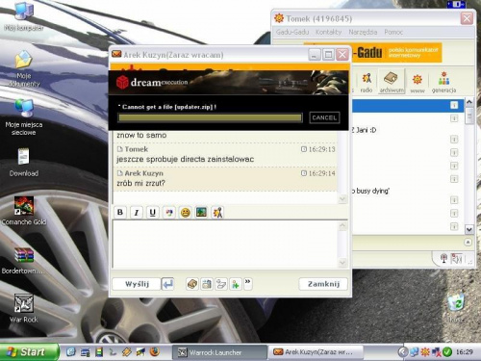Select message 'zrób mi zrzut?'
Image resolution: width=481 pixels, height=361 pixels.
140,183
